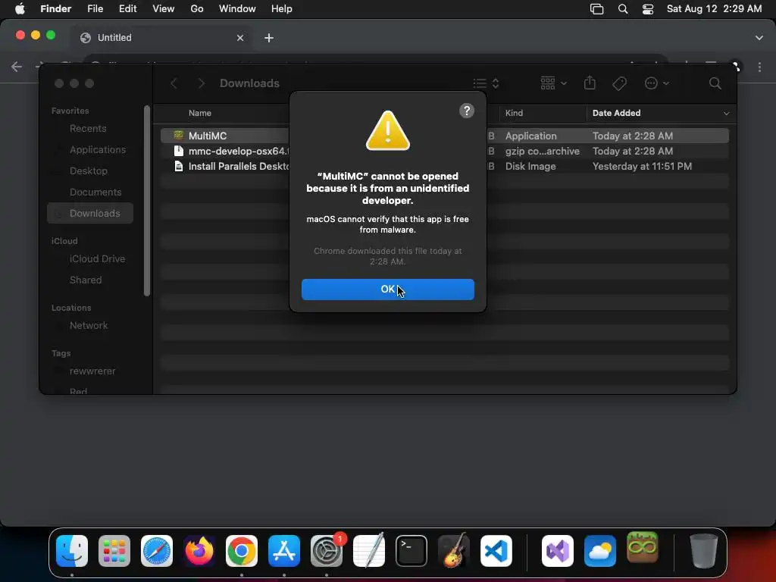Launch GarageBand from the Dock
Screen dimensions: 776x582
(x=454, y=551)
